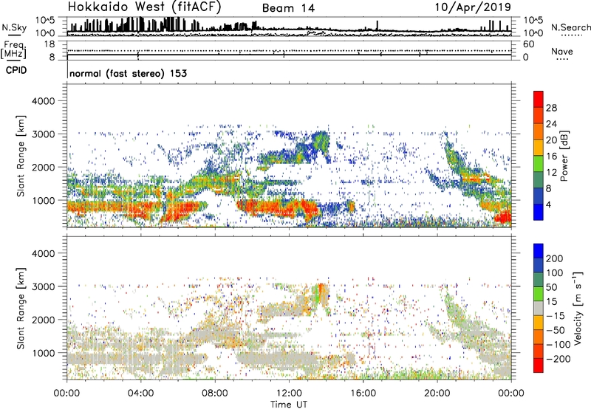Click the '08:00' time tick label
The height and width of the screenshot is (409, 591).
pos(214,393)
